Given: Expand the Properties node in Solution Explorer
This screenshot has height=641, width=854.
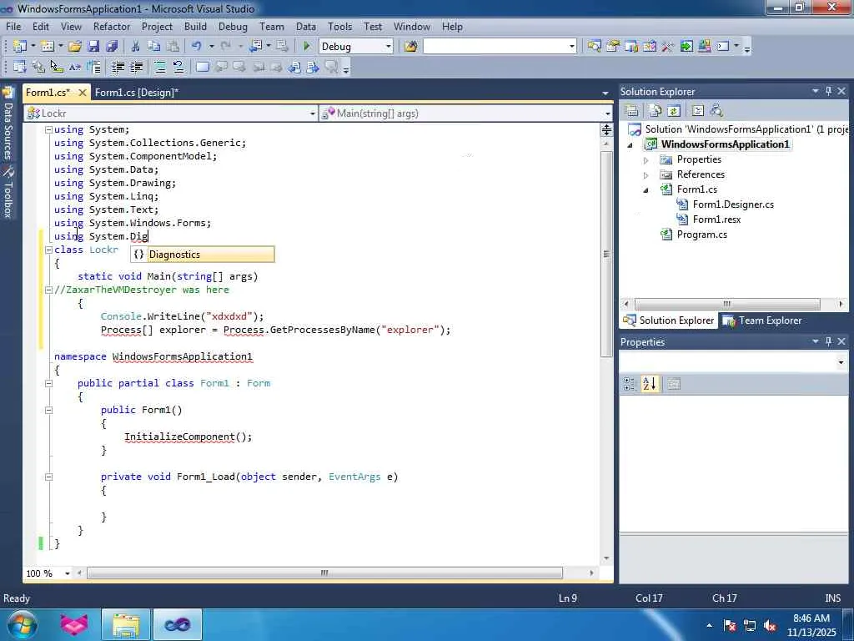Looking at the screenshot, I should [646, 160].
